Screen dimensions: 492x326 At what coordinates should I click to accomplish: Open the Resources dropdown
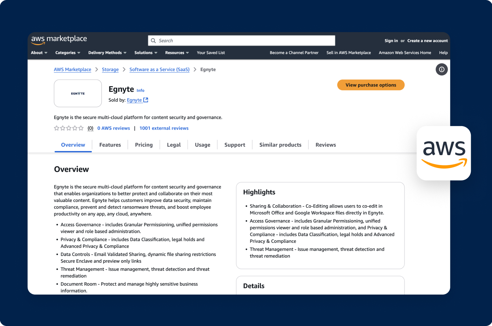click(177, 53)
